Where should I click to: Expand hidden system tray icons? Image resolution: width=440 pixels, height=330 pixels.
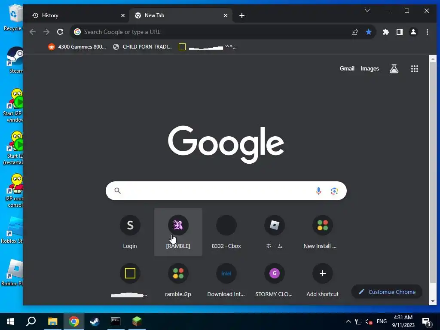(x=348, y=321)
